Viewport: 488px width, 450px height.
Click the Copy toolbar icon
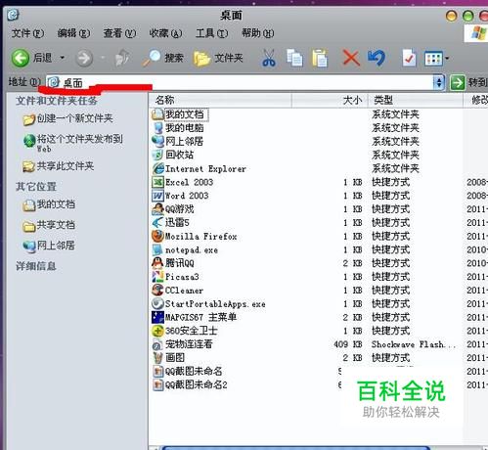coord(294,58)
